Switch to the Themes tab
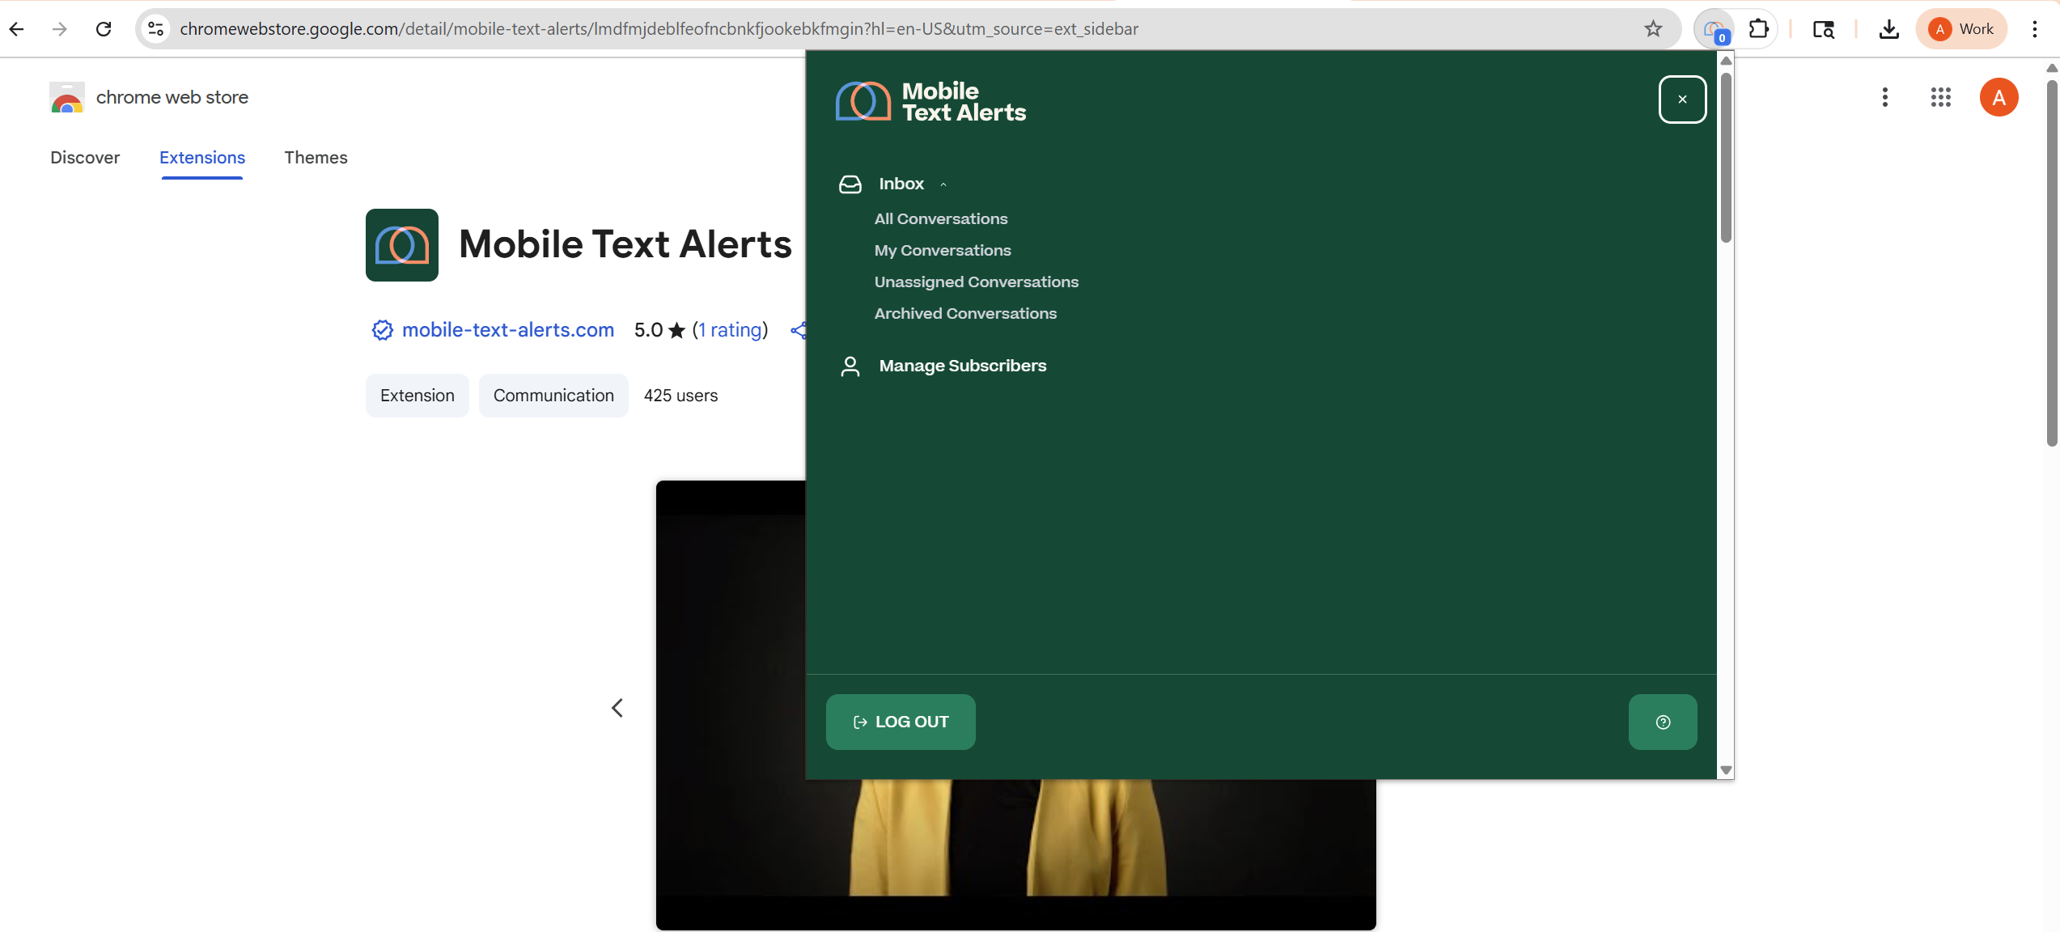The image size is (2060, 932). click(316, 158)
